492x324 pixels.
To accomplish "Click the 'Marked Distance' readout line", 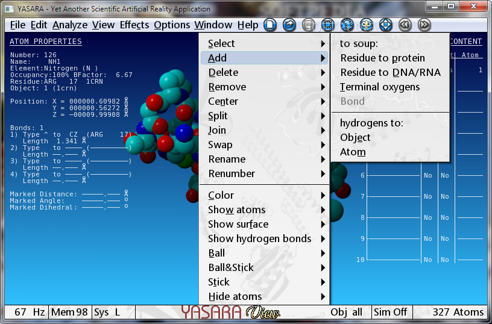I will point(69,194).
